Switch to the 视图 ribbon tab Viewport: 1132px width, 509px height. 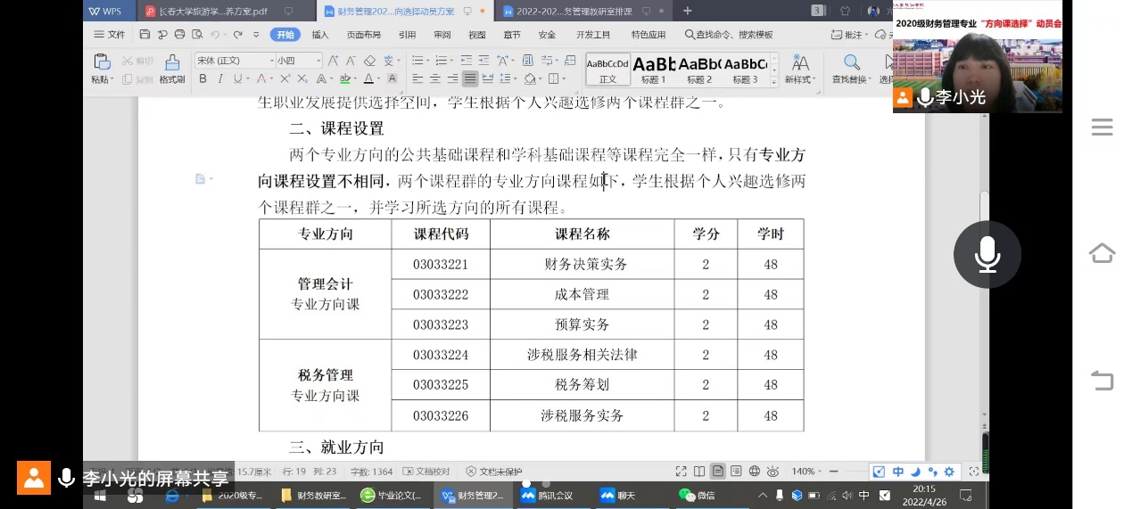coord(477,35)
